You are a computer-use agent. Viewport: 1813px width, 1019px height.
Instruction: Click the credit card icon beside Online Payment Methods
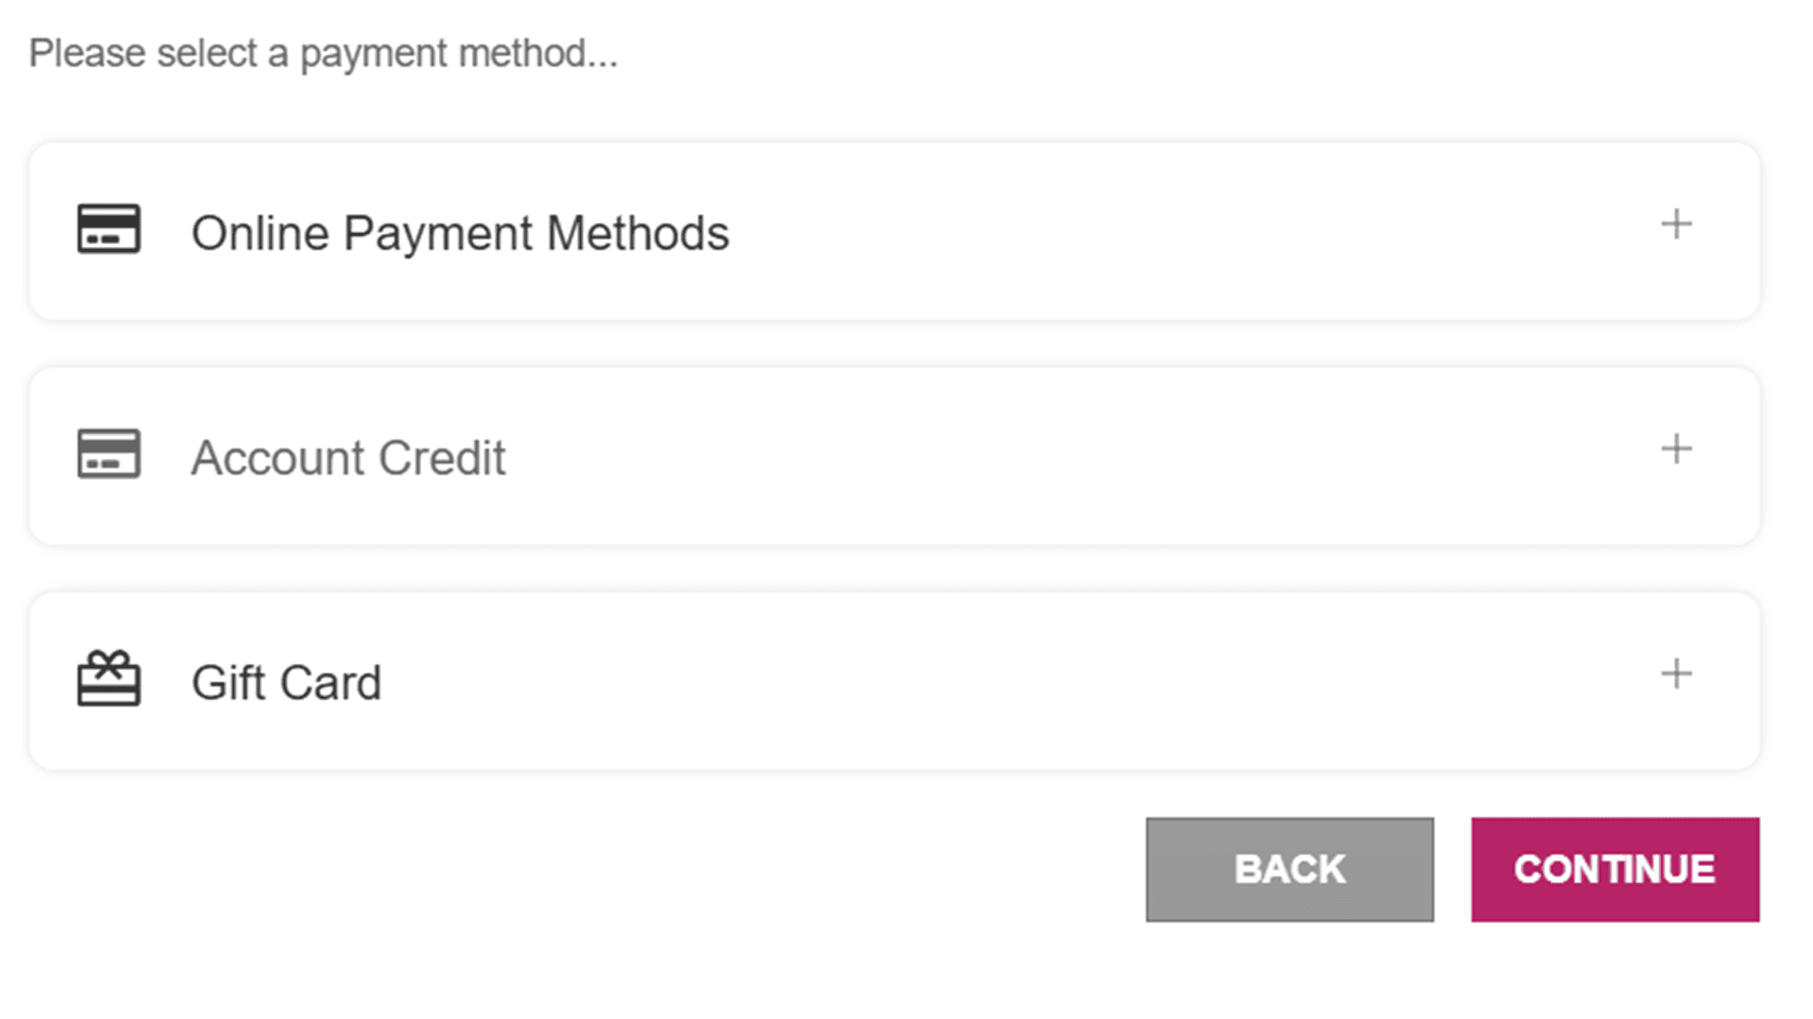click(x=109, y=229)
